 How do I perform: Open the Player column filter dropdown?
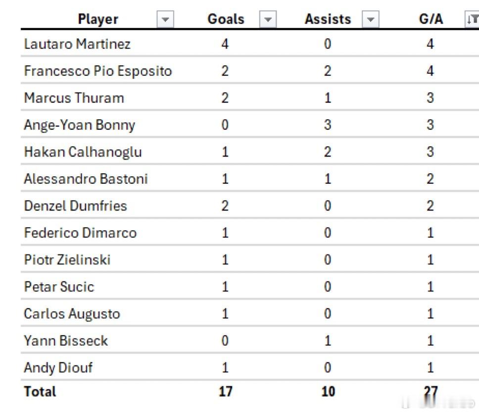[165, 20]
